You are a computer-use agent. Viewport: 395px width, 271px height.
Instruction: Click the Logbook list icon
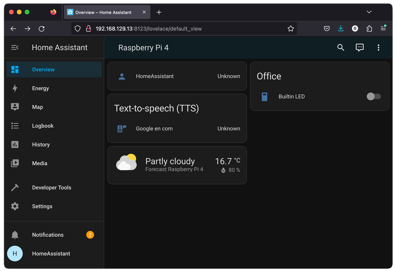(15, 126)
